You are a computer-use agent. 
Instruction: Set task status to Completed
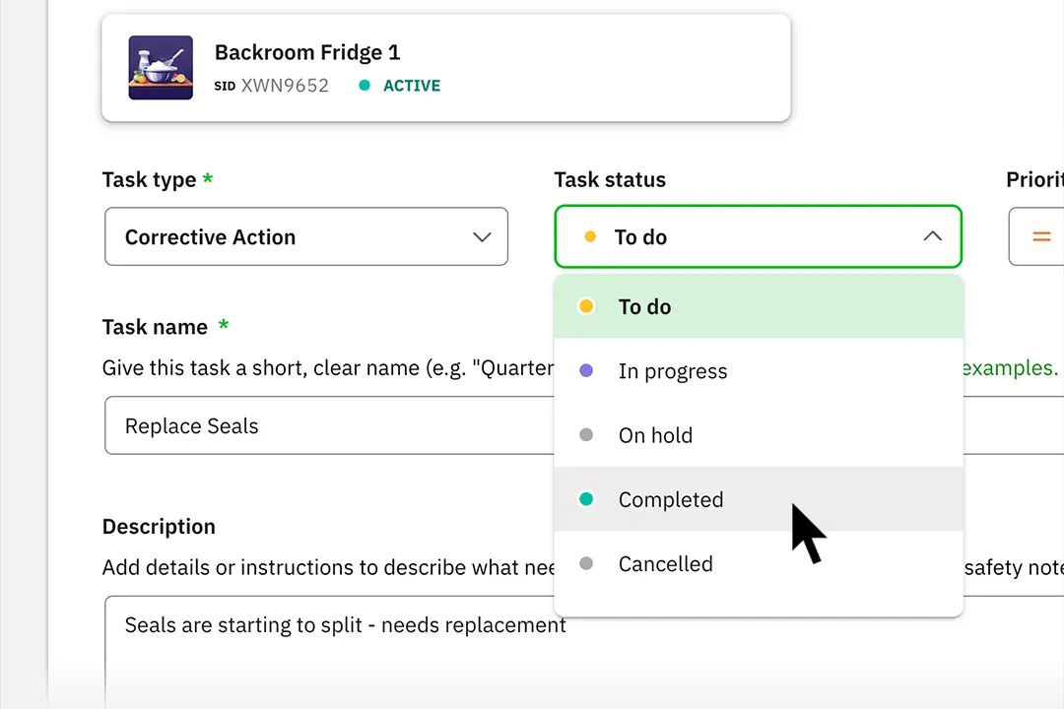point(759,499)
